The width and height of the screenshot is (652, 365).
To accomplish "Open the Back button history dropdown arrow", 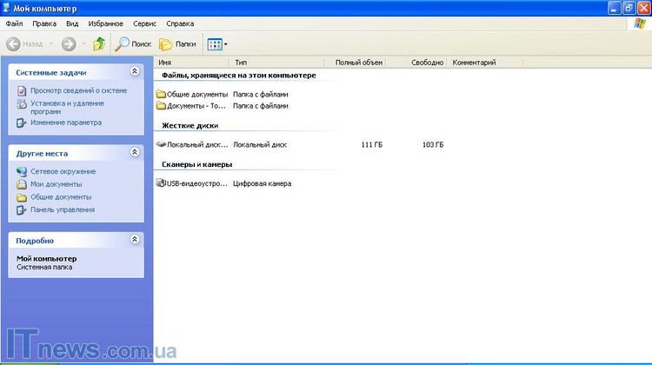I will pos(51,43).
